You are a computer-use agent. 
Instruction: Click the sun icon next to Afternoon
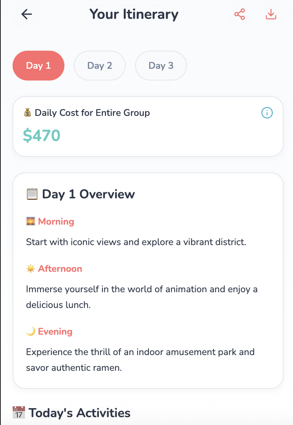click(31, 269)
